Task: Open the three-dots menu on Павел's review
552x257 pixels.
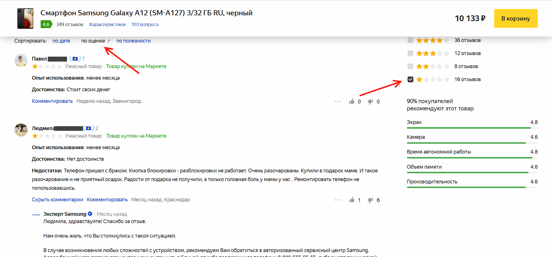Action: 338,101
